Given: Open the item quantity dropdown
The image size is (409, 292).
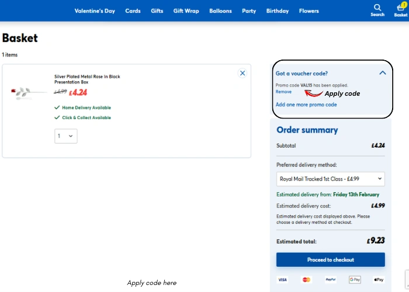Looking at the screenshot, I should coord(65,136).
